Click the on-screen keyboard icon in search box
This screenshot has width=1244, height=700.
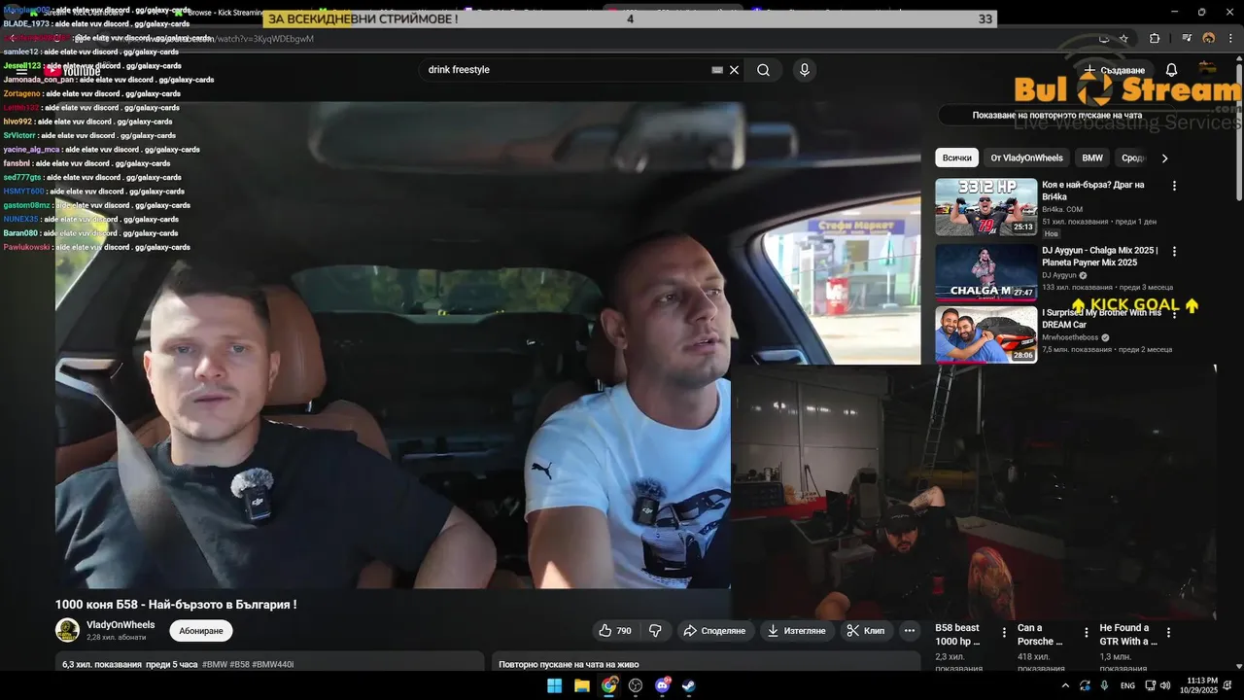[x=717, y=70]
